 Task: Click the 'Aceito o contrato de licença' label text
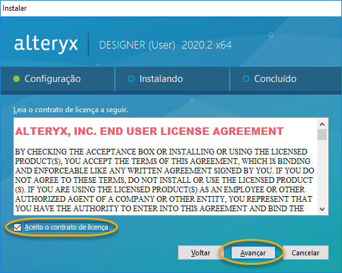click(x=66, y=227)
